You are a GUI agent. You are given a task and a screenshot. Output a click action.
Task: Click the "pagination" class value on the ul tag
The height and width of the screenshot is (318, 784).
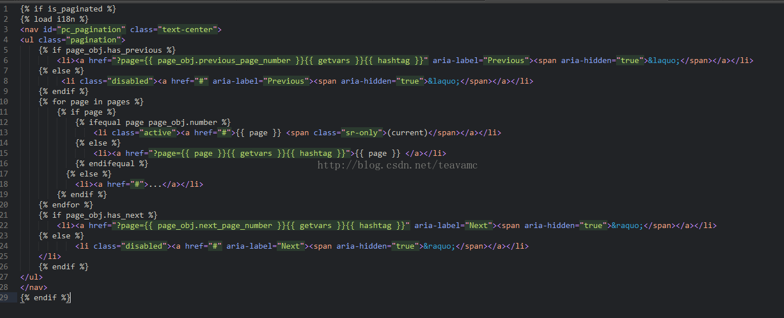[x=93, y=40]
